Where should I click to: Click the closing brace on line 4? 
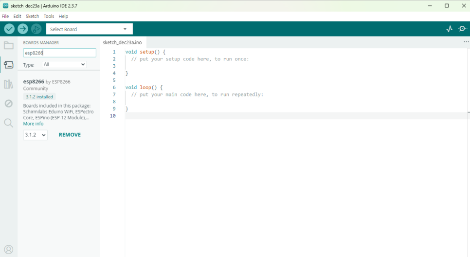[x=127, y=73]
